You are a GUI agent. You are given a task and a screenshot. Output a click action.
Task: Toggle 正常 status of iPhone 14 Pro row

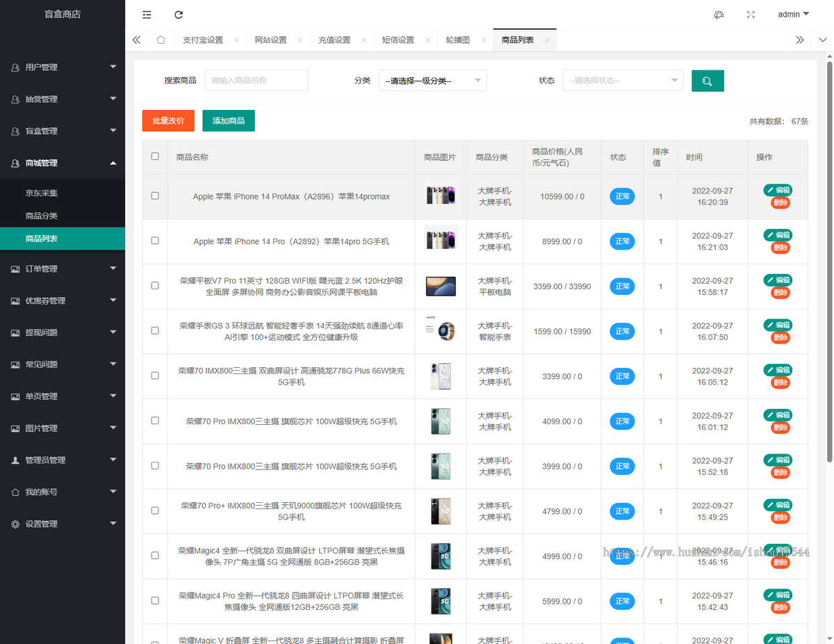tap(622, 241)
